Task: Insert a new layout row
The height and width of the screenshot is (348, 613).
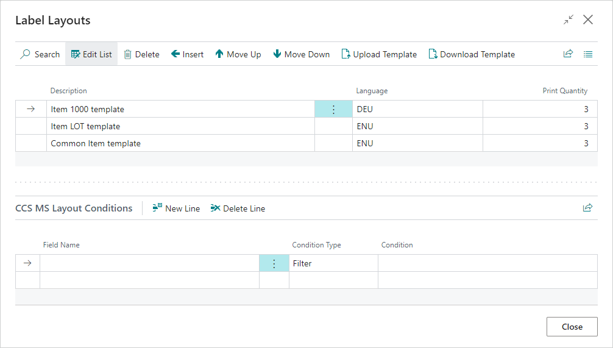Action: [187, 54]
